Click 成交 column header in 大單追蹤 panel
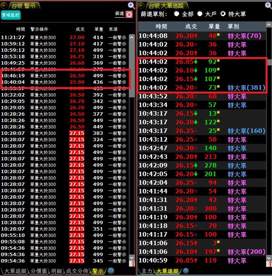The image size is (272, 276). tap(191, 26)
